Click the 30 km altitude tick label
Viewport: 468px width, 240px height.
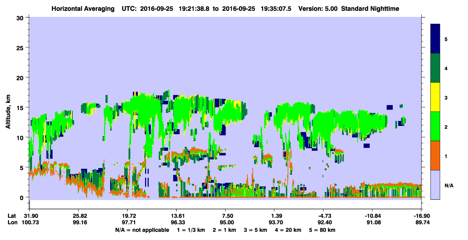(x=20, y=18)
